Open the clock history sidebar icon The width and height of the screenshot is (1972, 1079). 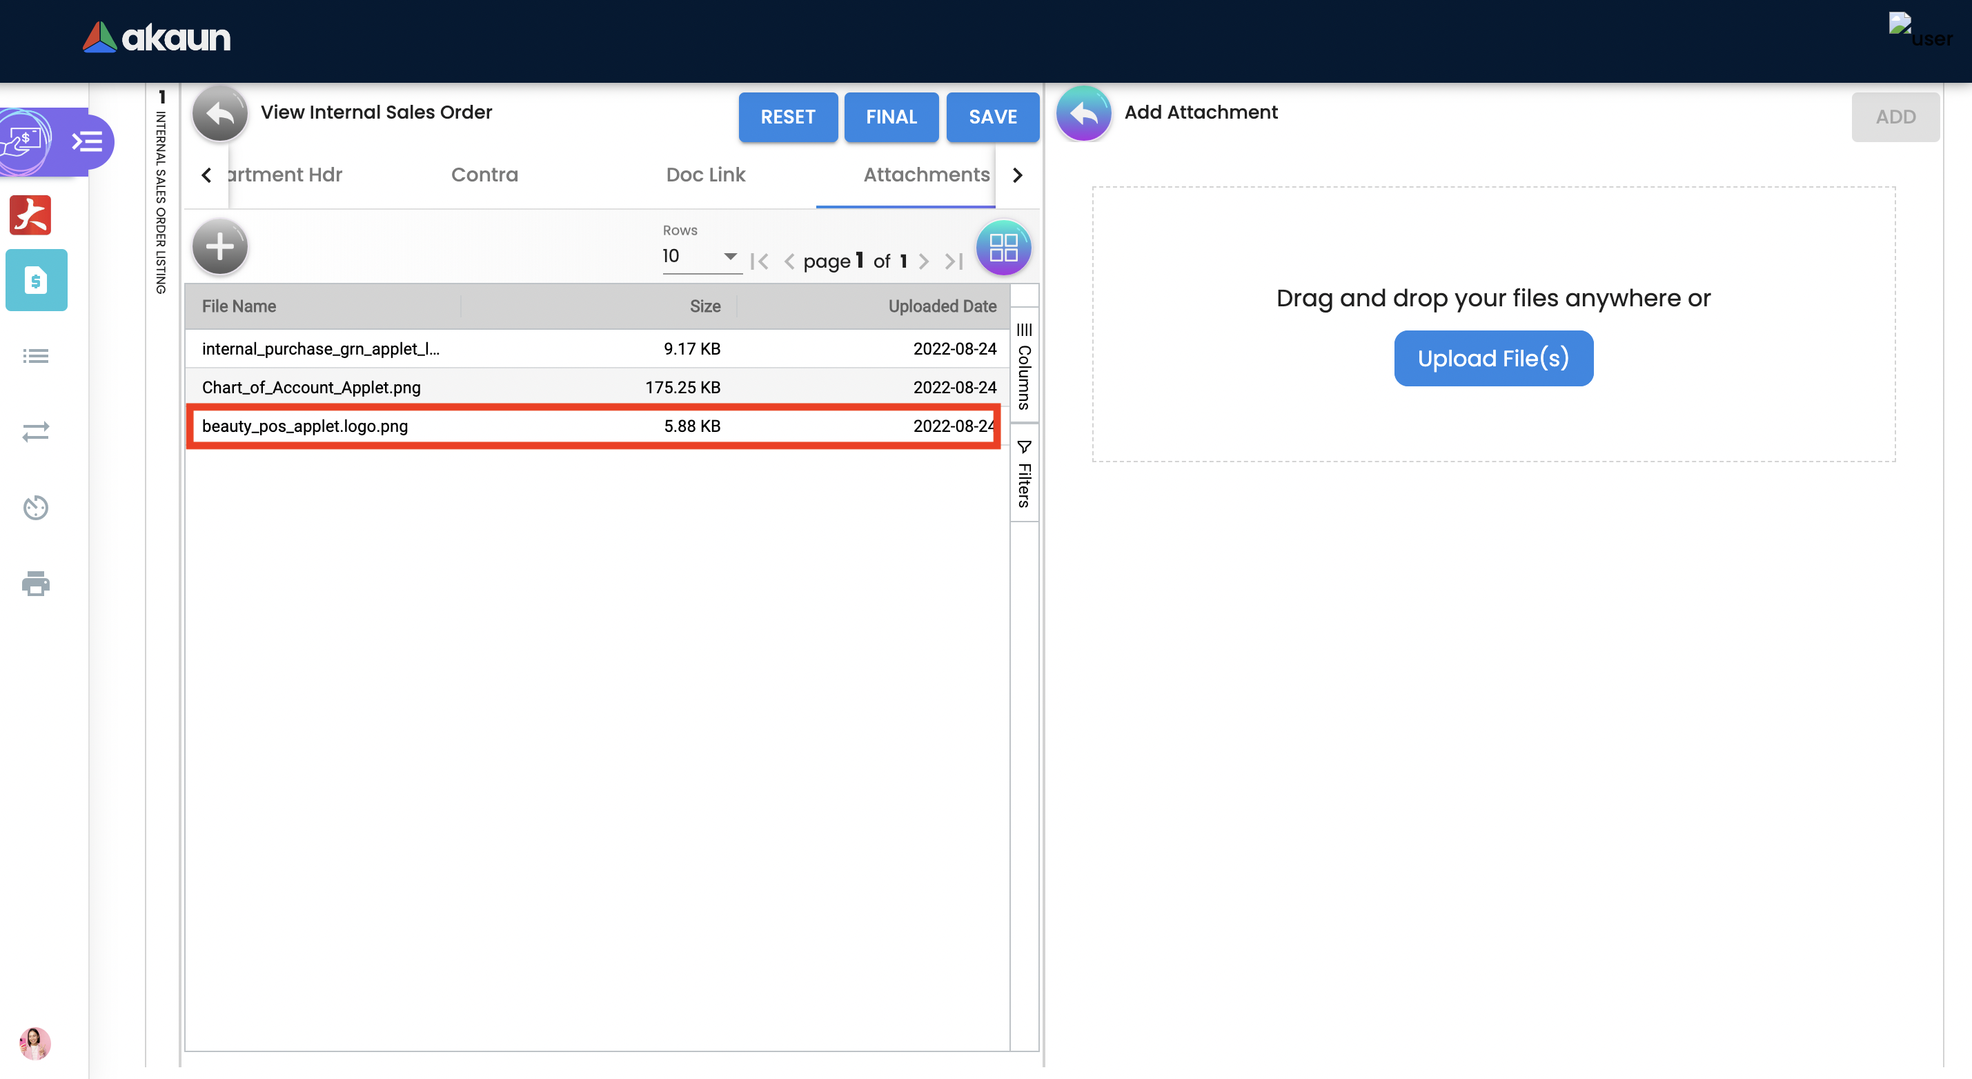35,507
